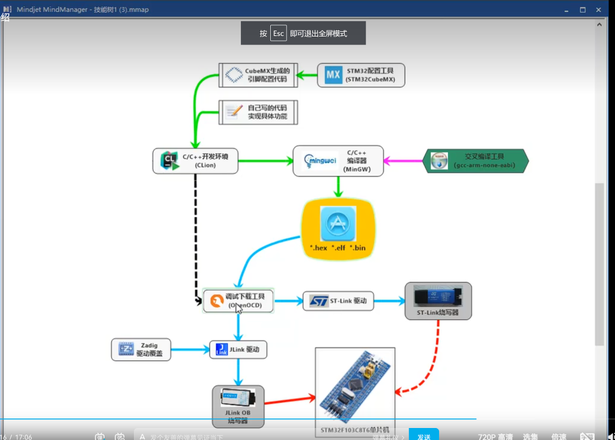Click the STM32F103C8T6 board picture
Image resolution: width=615 pixels, height=440 pixels.
click(354, 386)
